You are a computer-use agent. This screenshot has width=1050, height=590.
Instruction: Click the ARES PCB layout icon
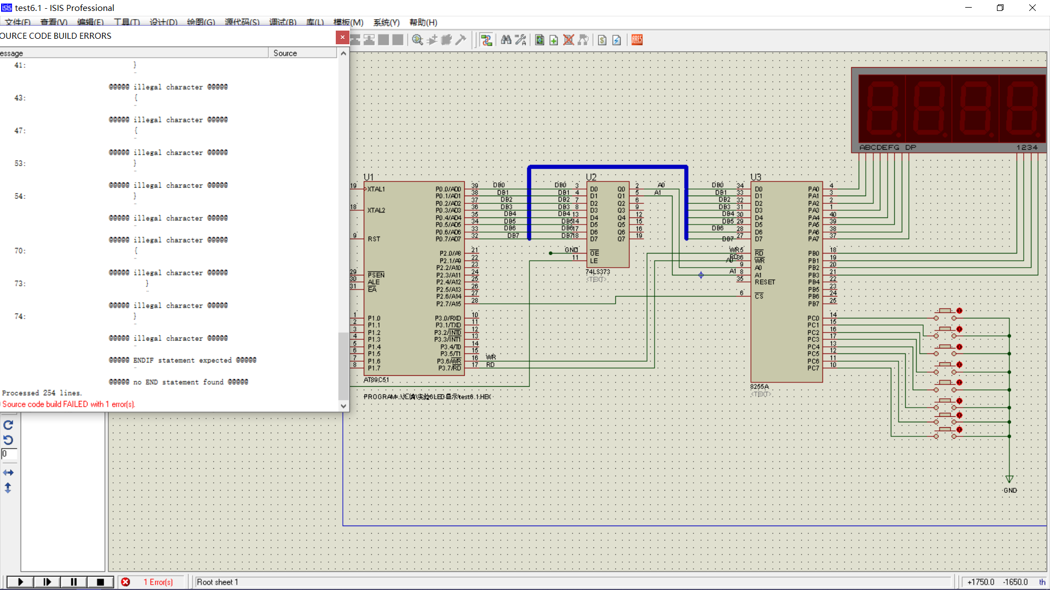[637, 40]
